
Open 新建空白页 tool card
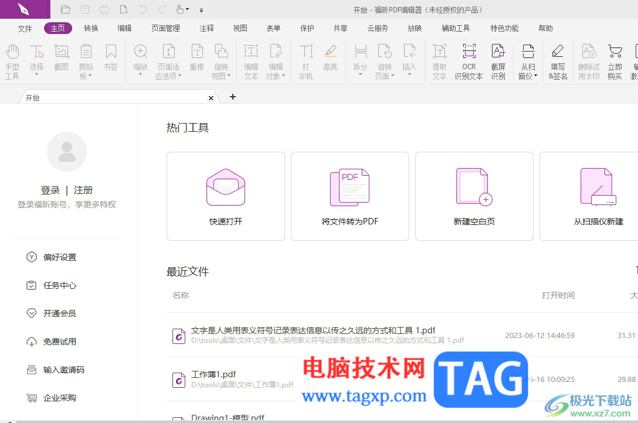tap(474, 196)
